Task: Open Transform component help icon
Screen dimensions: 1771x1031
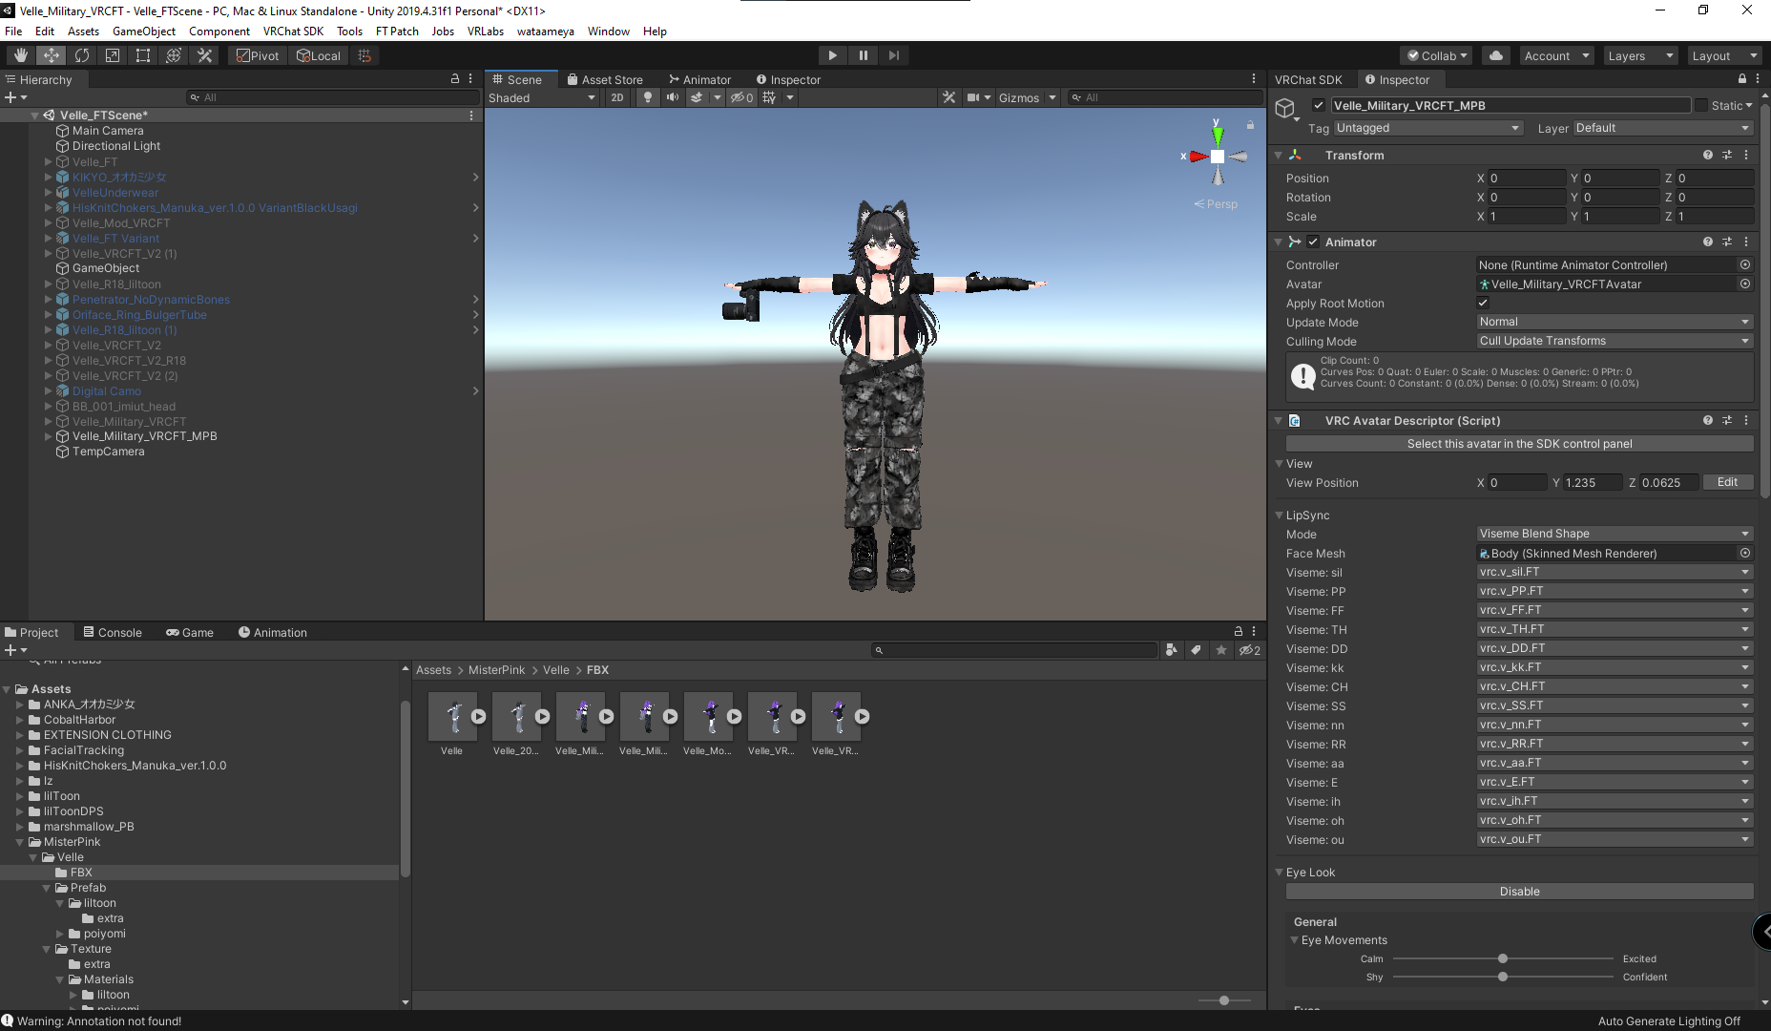Action: tap(1708, 155)
